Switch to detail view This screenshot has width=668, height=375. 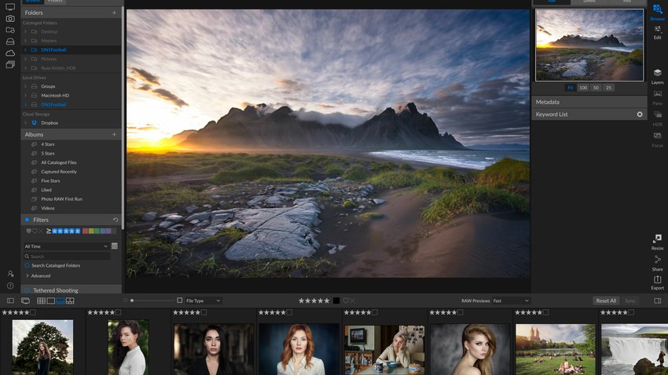51,300
